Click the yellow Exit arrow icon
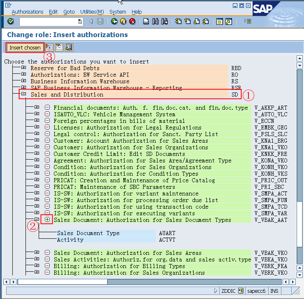The width and height of the screenshot is (304, 299). [x=123, y=21]
